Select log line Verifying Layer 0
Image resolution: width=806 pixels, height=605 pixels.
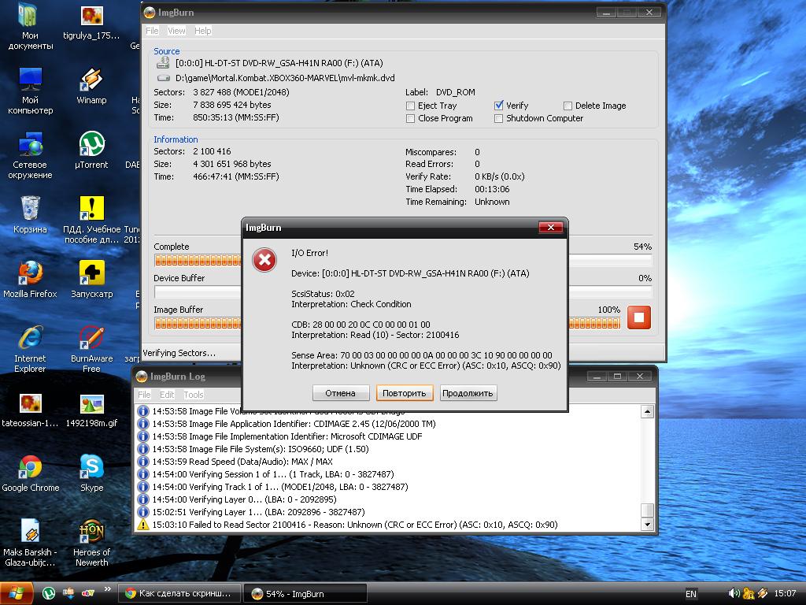tap(245, 499)
